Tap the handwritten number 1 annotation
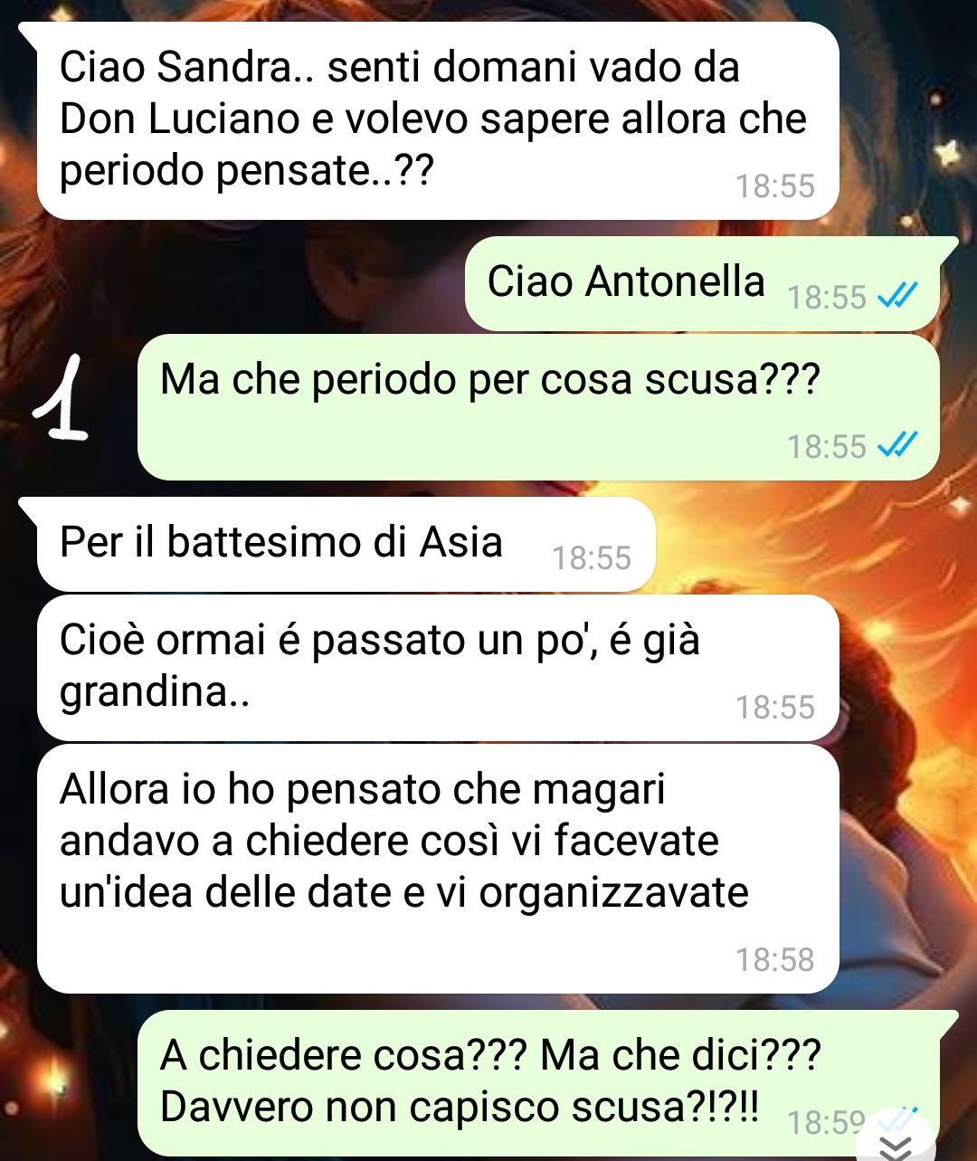977x1161 pixels. click(62, 401)
